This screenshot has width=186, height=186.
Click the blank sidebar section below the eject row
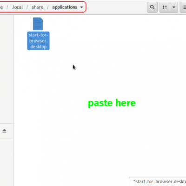[7, 162]
